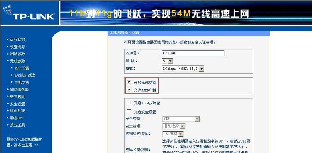Open 设置向导 in the sidebar
This screenshot has height=153, width=312.
point(18,47)
